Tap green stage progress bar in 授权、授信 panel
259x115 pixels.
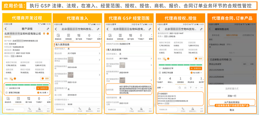(x=180, y=65)
